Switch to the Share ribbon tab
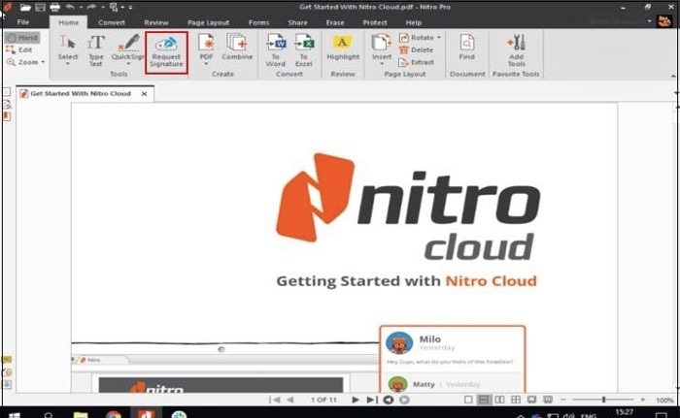 [297, 22]
